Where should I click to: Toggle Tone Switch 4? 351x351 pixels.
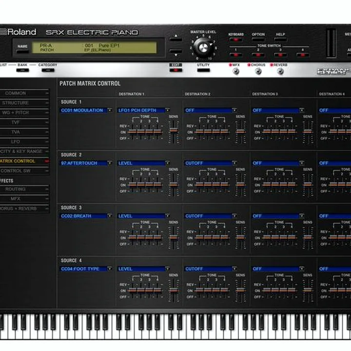[x=303, y=55]
